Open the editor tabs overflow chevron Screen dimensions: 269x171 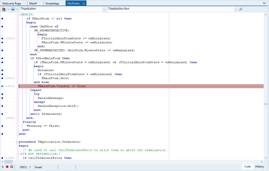[264, 3]
